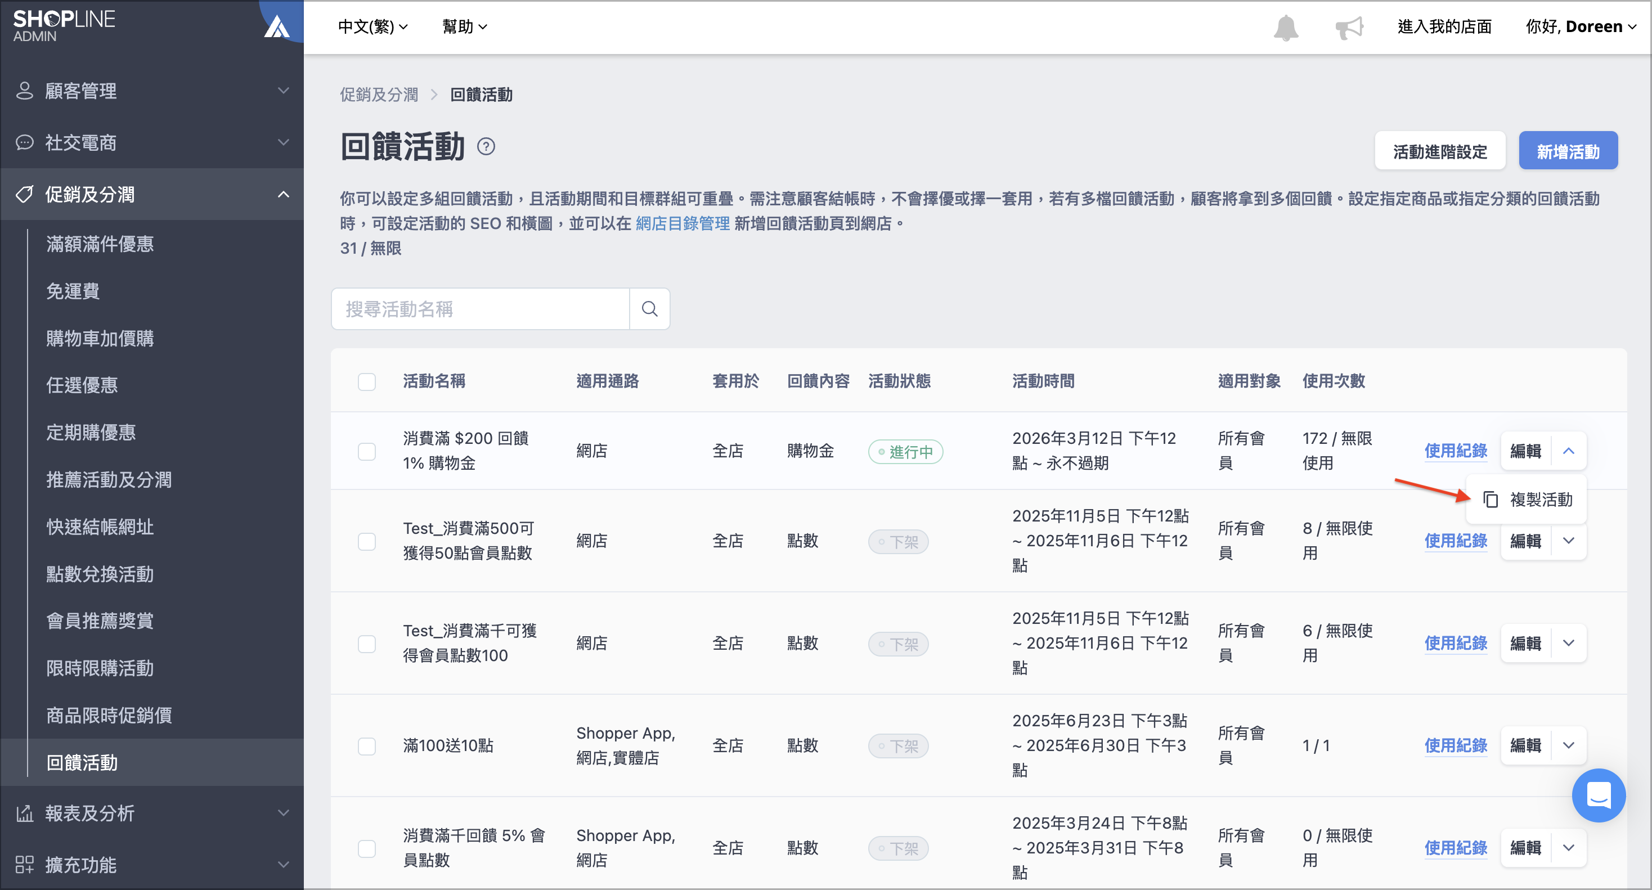Viewport: 1652px width, 890px height.
Task: Open the notification bell
Action: pyautogui.click(x=1285, y=28)
